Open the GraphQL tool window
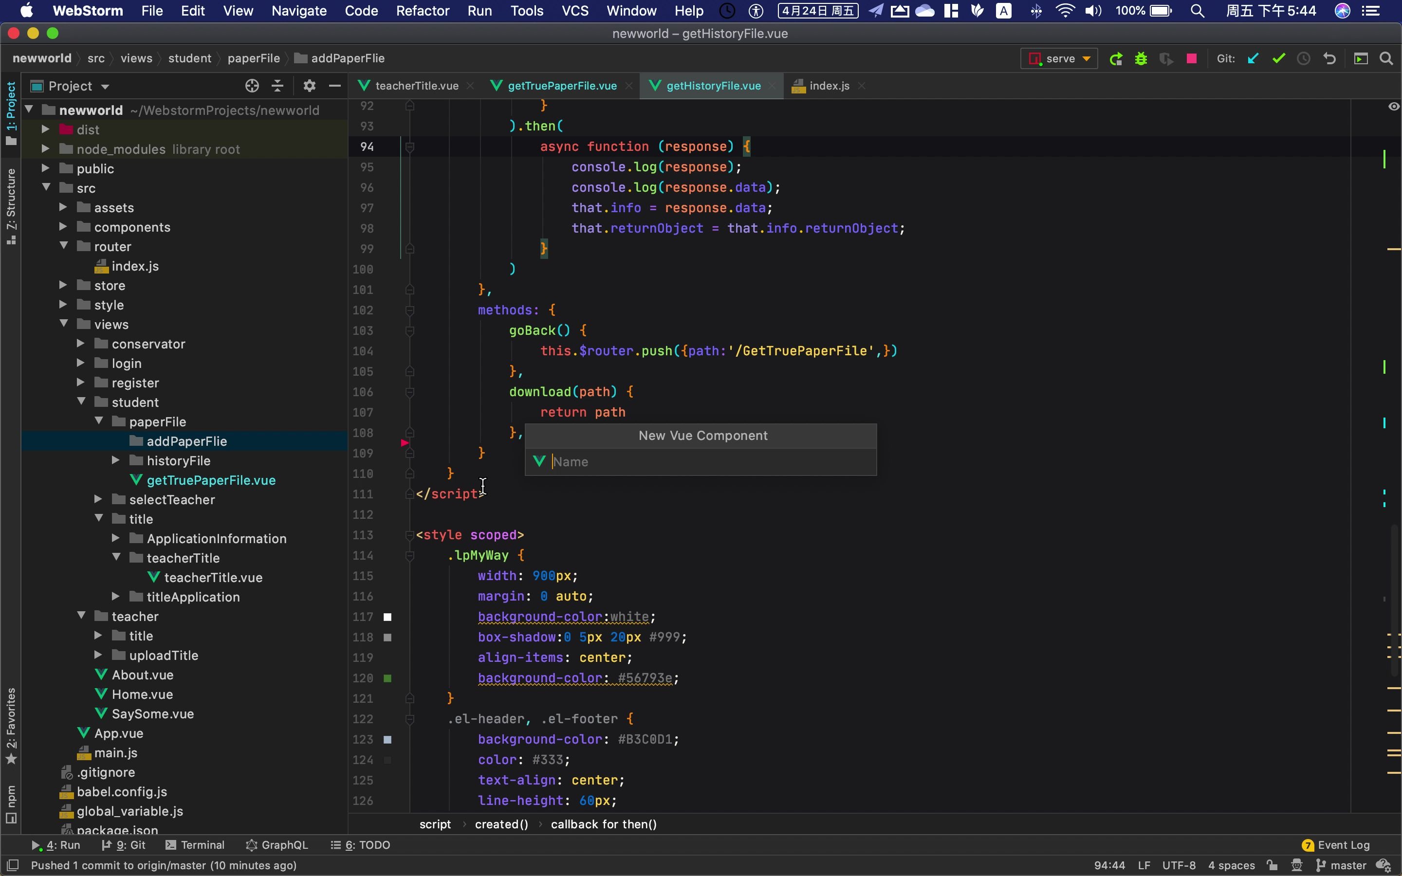This screenshot has height=876, width=1402. tap(277, 845)
